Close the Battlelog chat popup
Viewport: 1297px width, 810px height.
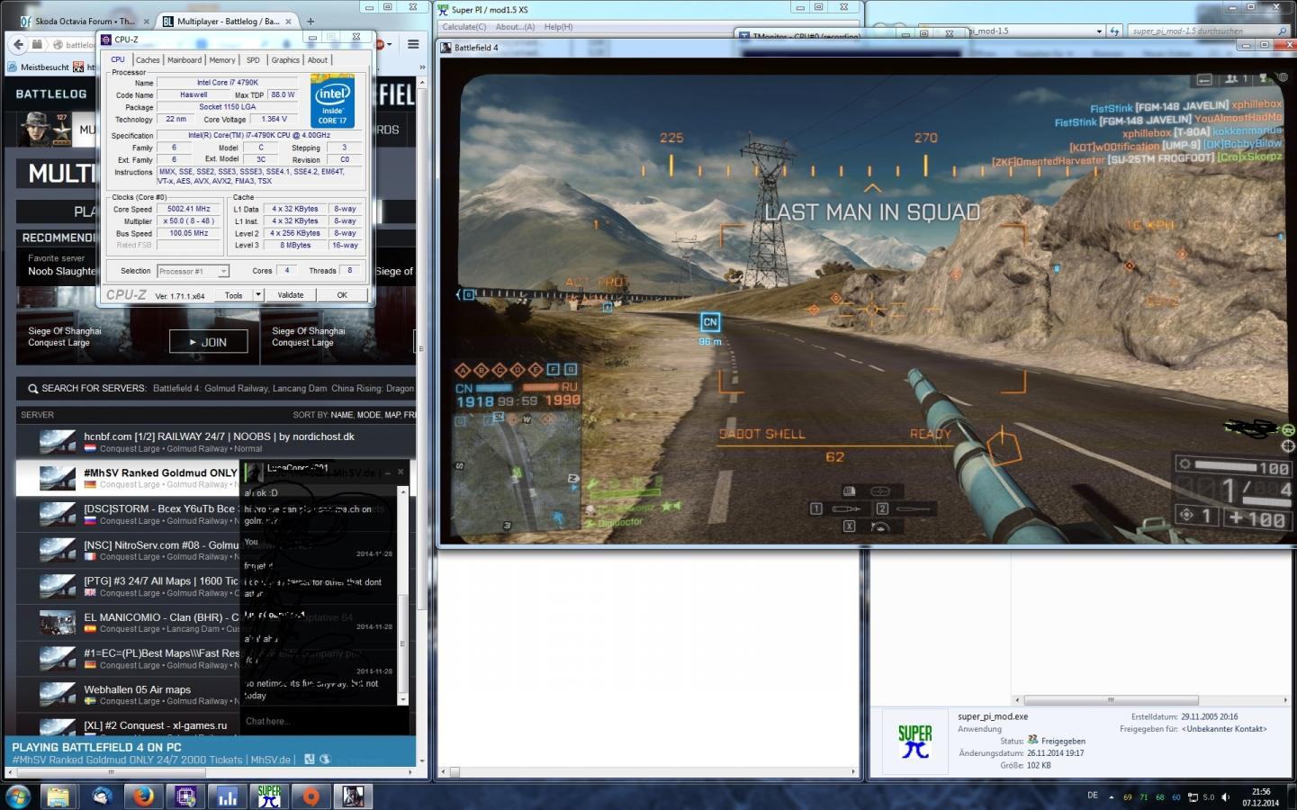pyautogui.click(x=401, y=471)
